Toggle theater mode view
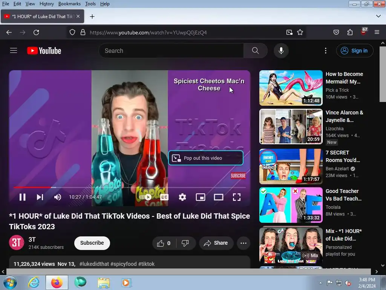The width and height of the screenshot is (386, 290). [219, 197]
